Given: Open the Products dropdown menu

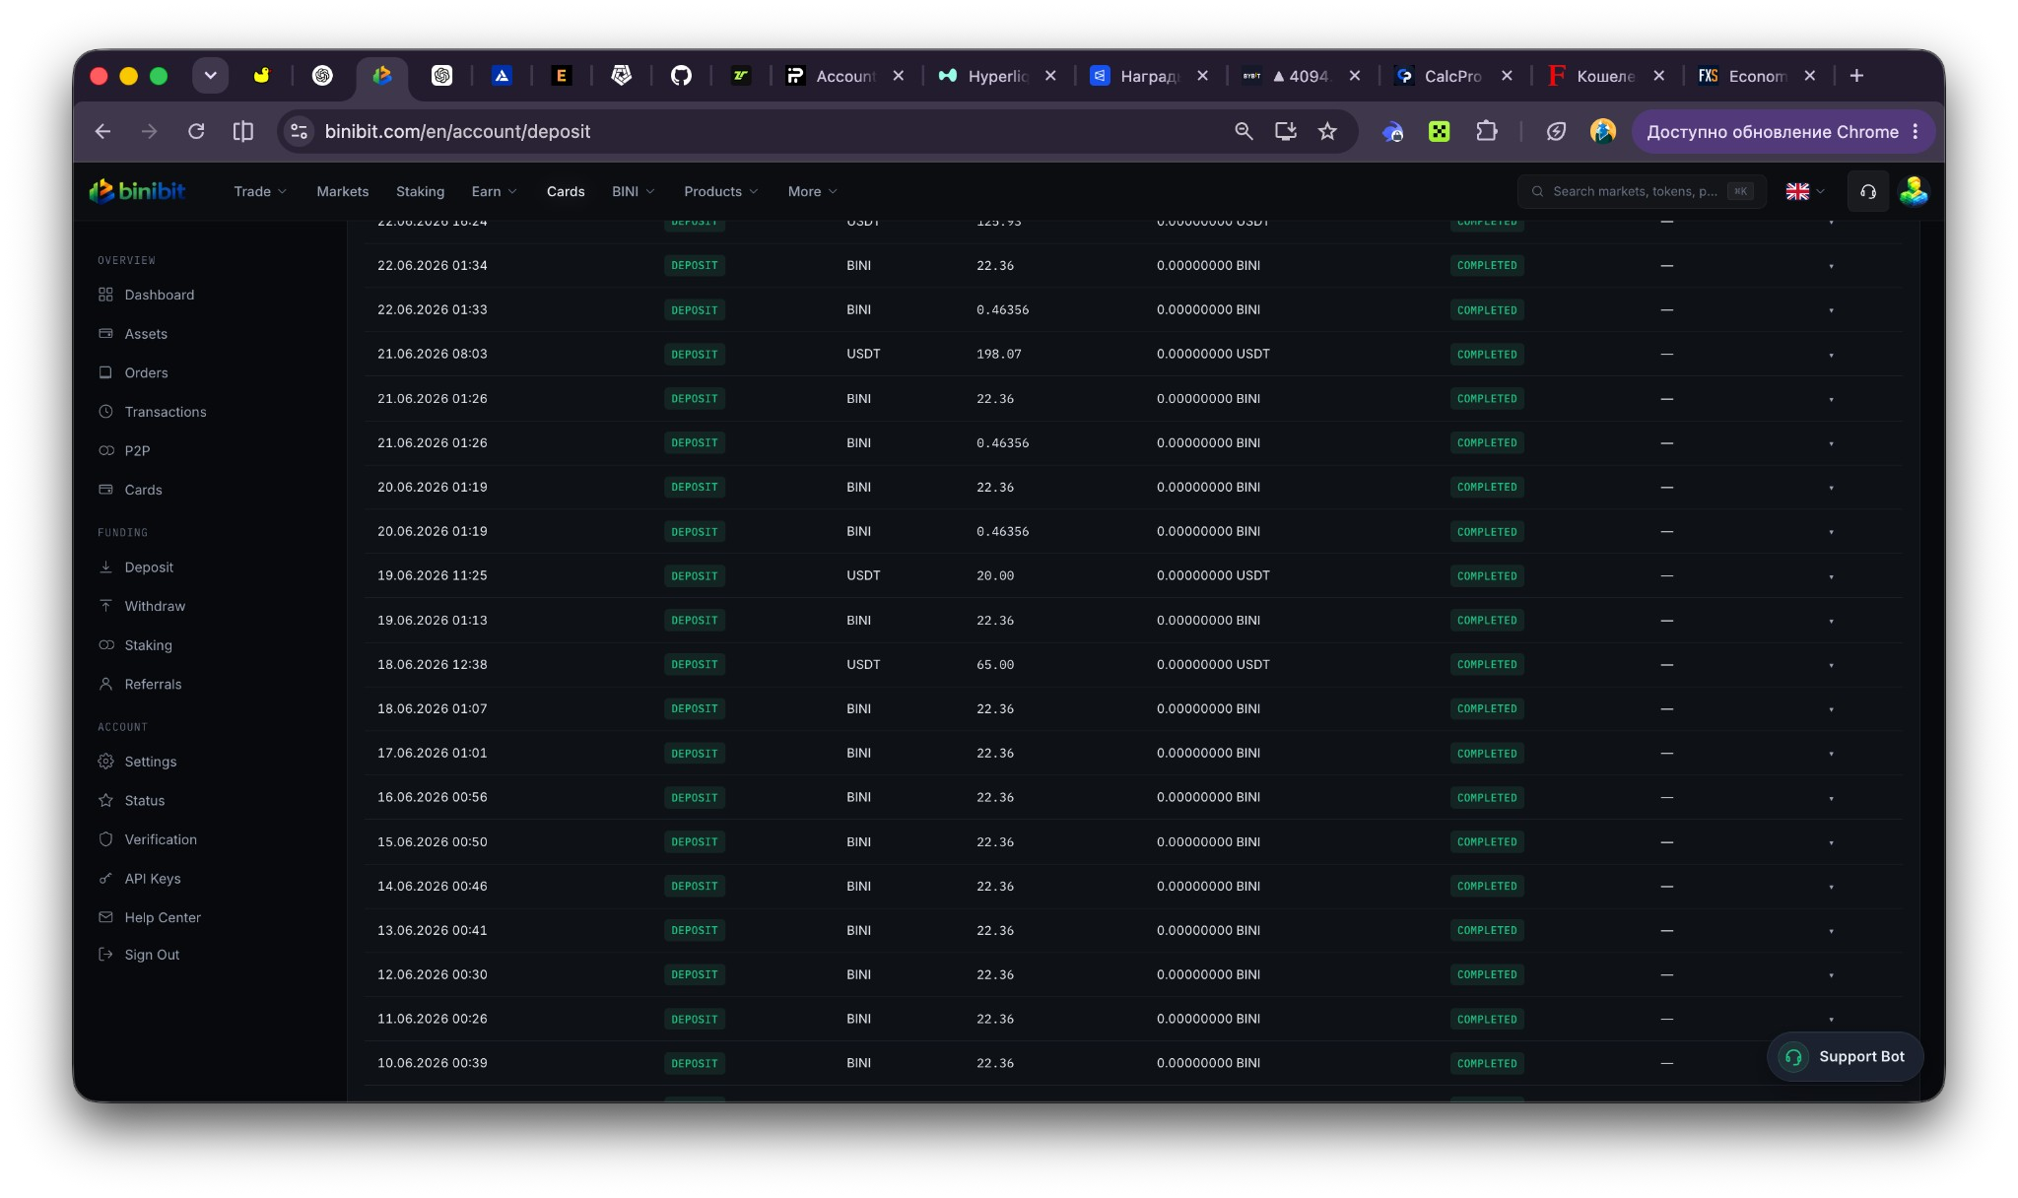Looking at the screenshot, I should 720,191.
